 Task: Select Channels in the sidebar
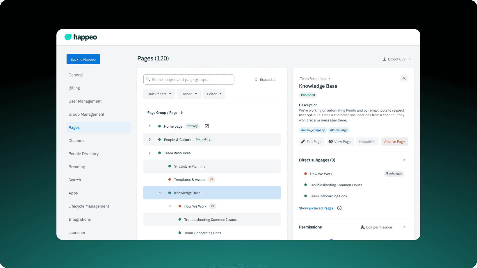[x=77, y=141]
